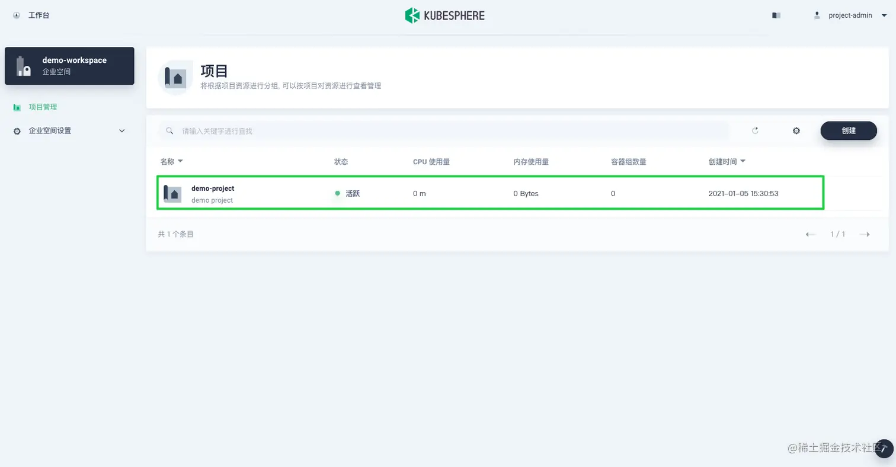Click the 0 Bytes memory value
This screenshot has height=467, width=896.
tap(526, 194)
